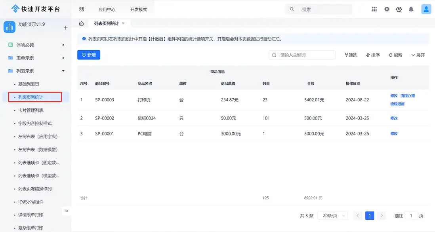Open ID流水号组件 in sidebar
Screen dimensions: 435x232
coord(31,202)
